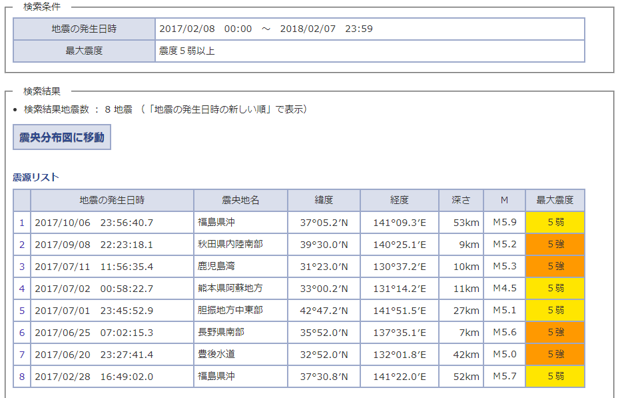Viewport: 624px width, 398px height.
Task: Click the 震央地名 column header
Action: point(240,200)
